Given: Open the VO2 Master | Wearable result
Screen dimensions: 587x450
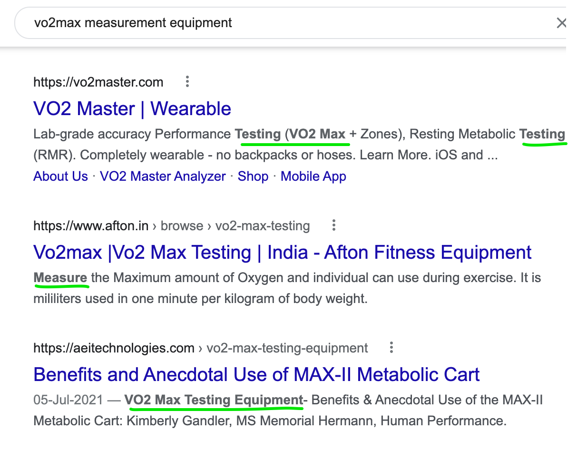Looking at the screenshot, I should (x=132, y=108).
